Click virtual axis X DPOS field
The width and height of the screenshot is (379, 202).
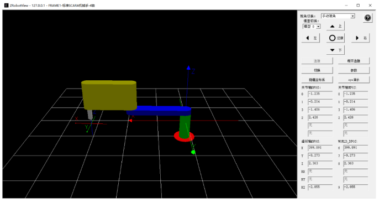pyautogui.click(x=320, y=148)
